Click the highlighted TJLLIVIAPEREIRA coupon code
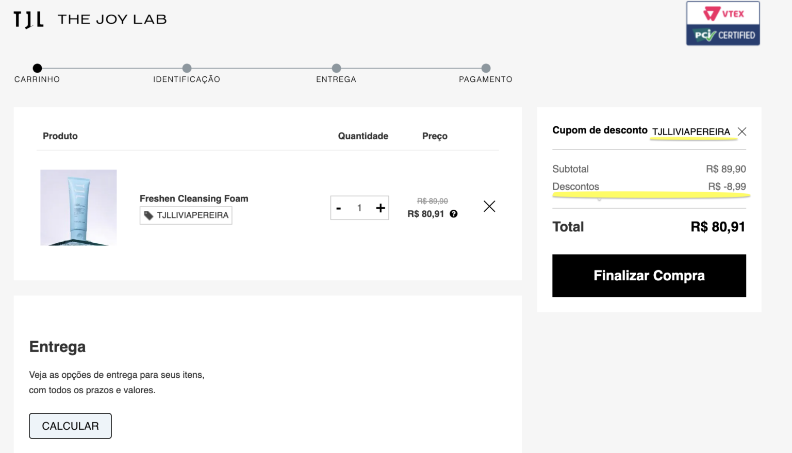 click(x=691, y=132)
